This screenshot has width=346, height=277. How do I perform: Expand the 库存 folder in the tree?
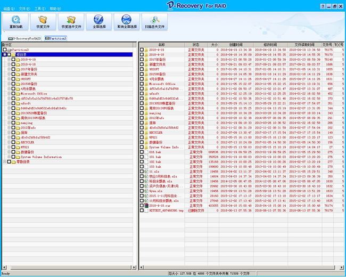click(9, 132)
